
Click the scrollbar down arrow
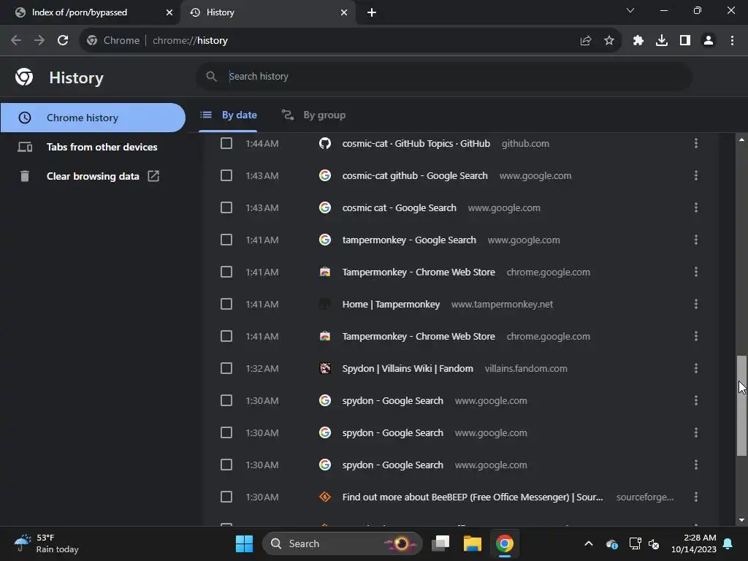pyautogui.click(x=741, y=520)
